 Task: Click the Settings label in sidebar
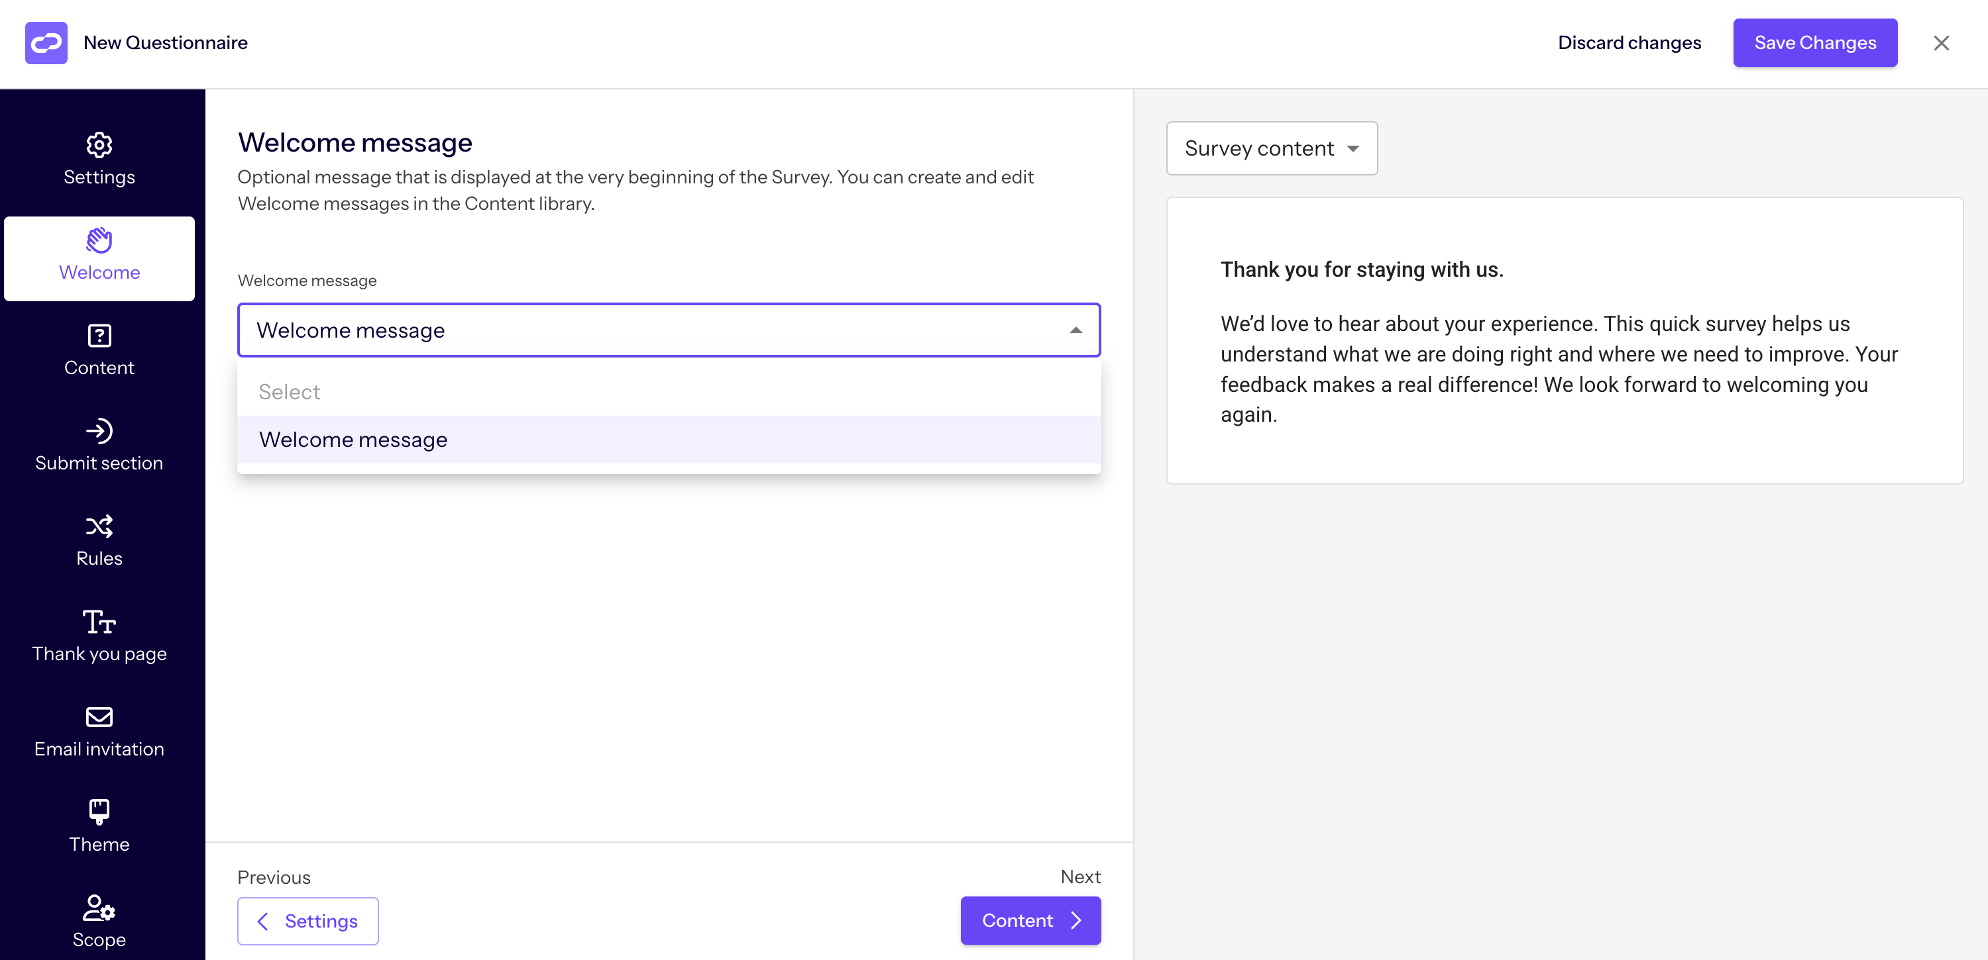coord(99,177)
